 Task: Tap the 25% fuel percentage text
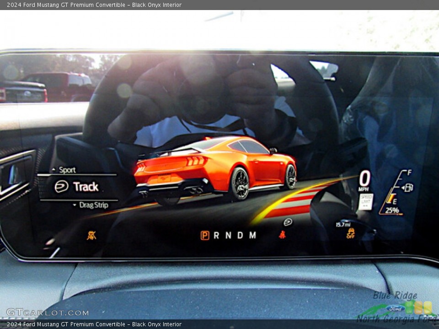click(392, 210)
